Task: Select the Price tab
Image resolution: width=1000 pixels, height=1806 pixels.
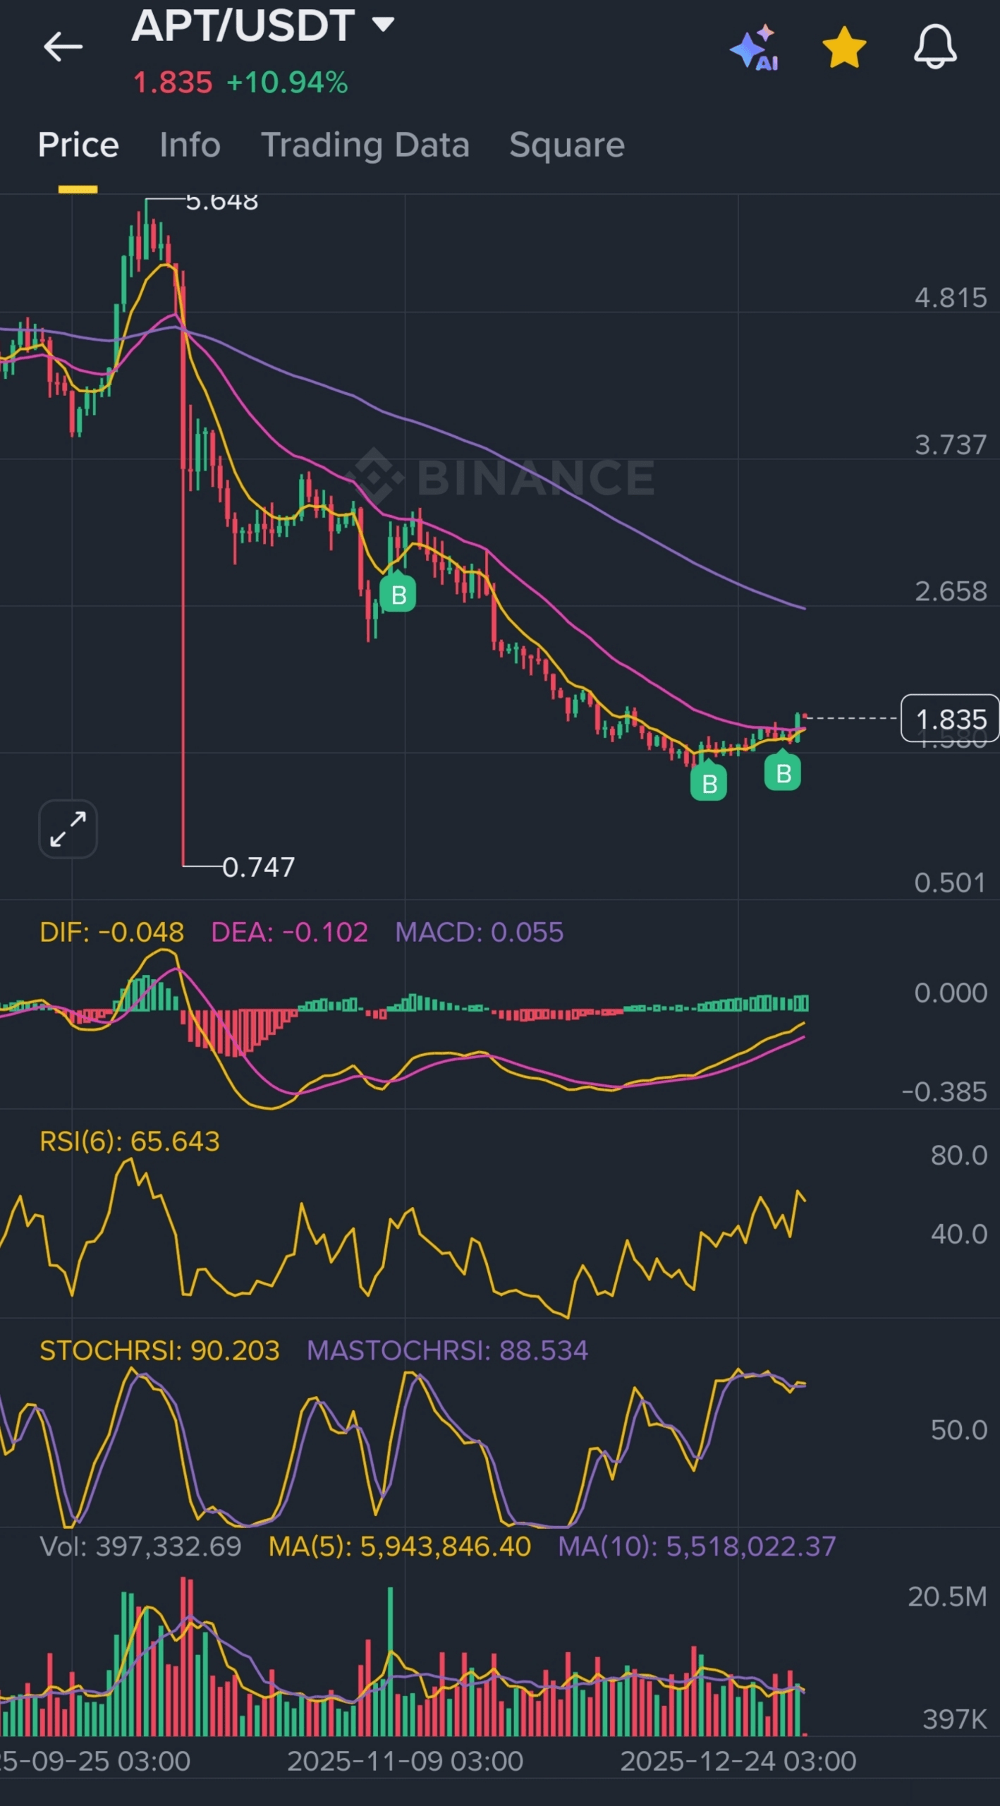Action: pyautogui.click(x=78, y=145)
